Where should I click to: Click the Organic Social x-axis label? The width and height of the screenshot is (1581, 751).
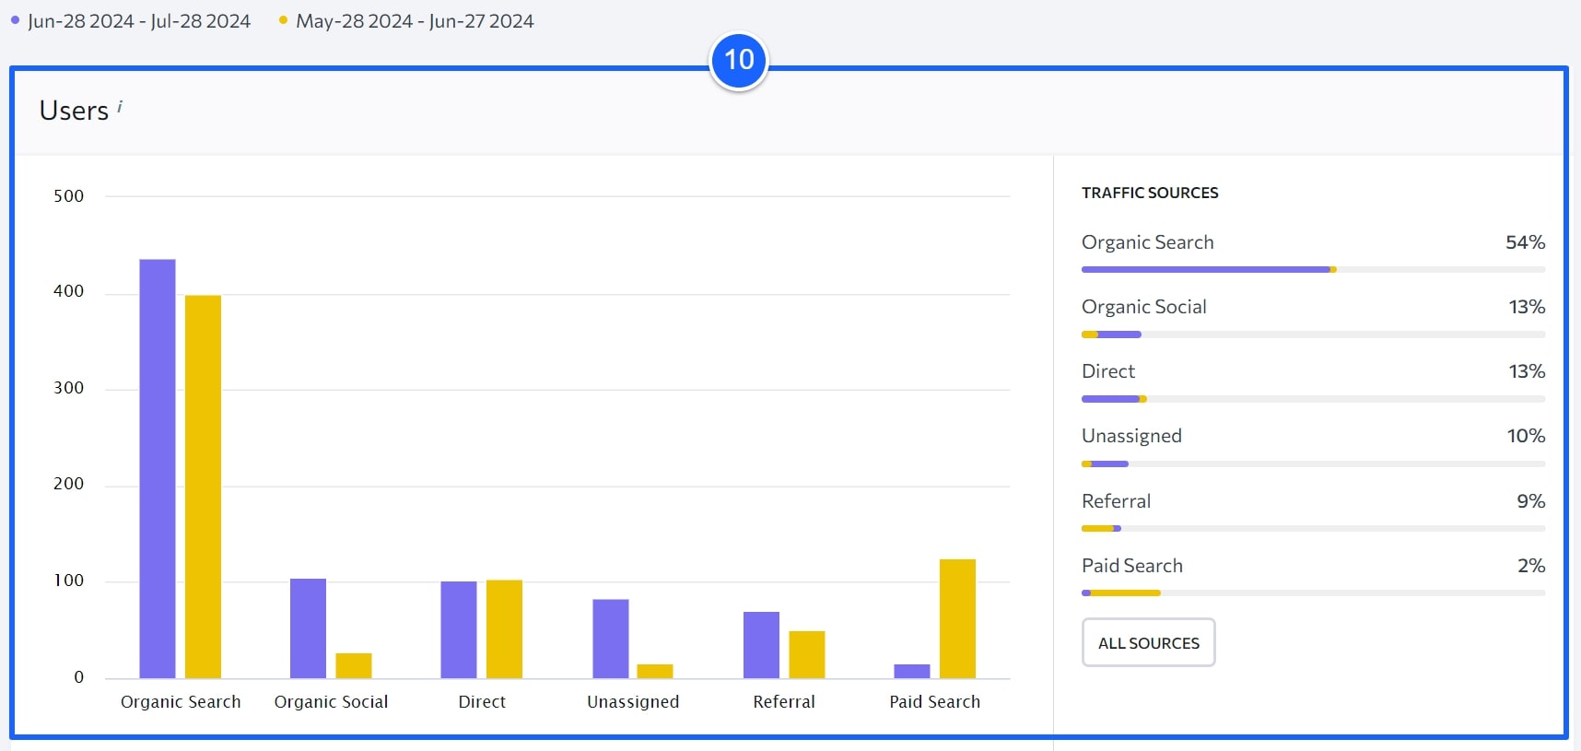pos(331,702)
